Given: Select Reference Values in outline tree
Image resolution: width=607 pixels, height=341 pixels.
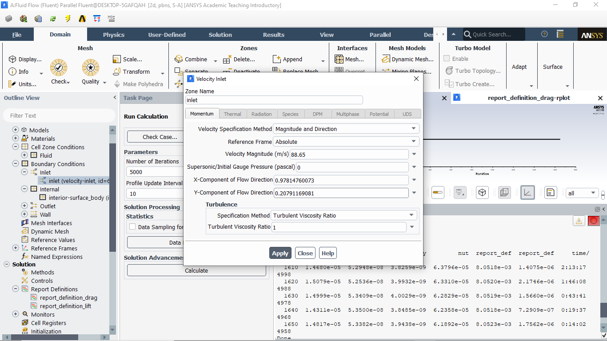Looking at the screenshot, I should coord(53,240).
